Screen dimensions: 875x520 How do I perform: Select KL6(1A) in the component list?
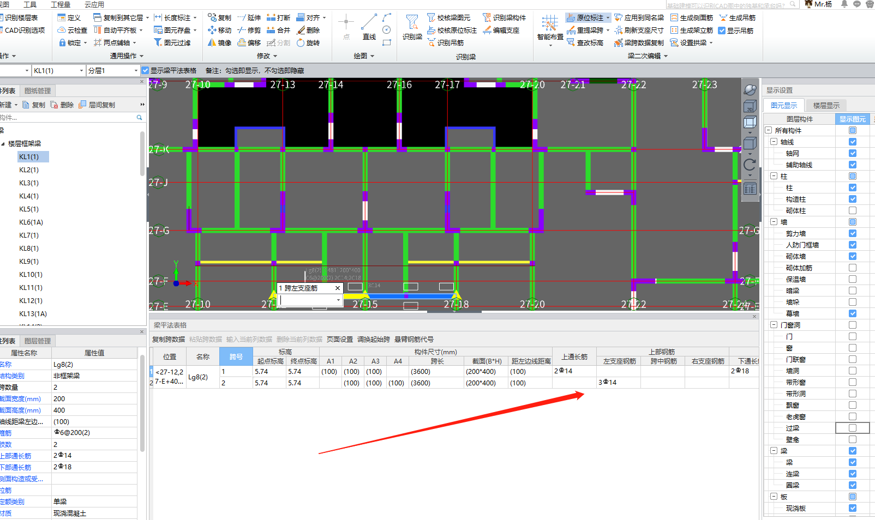coord(31,222)
